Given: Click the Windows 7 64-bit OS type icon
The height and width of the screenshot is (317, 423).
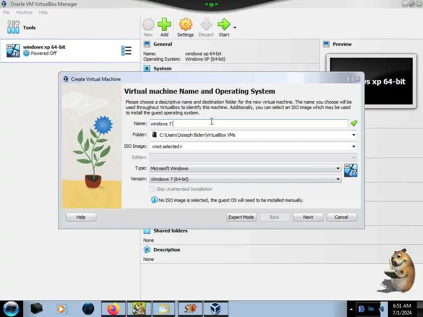Looking at the screenshot, I should pos(351,170).
